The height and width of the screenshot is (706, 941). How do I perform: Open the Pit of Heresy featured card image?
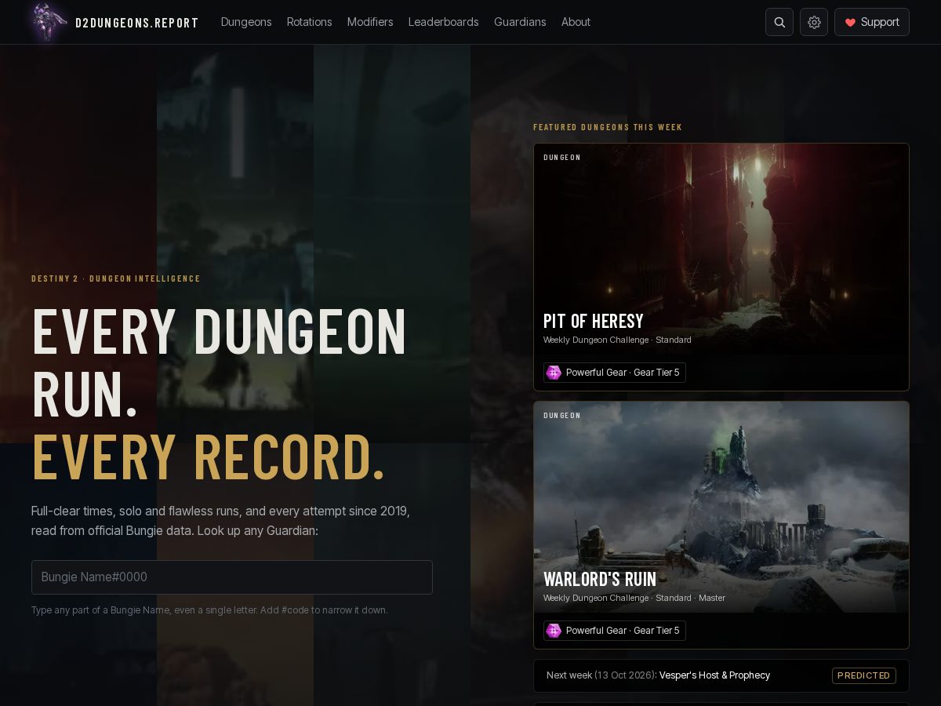pos(721,249)
